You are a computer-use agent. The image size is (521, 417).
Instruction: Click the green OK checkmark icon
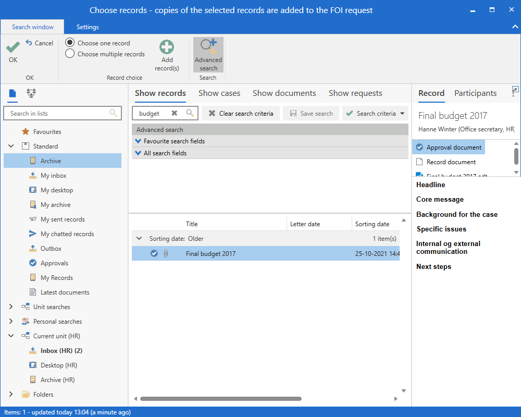point(13,48)
